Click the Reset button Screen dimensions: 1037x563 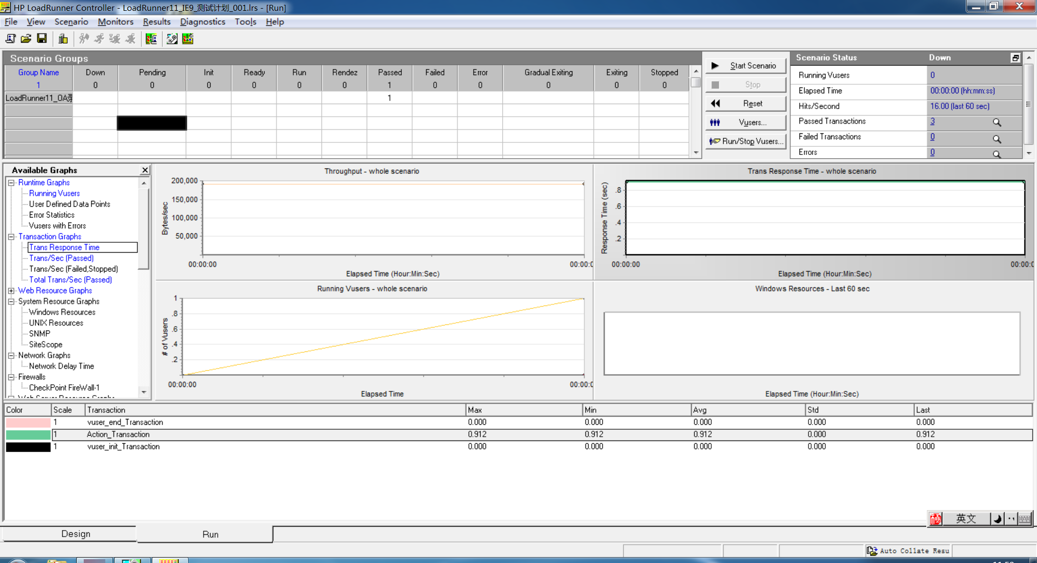745,104
